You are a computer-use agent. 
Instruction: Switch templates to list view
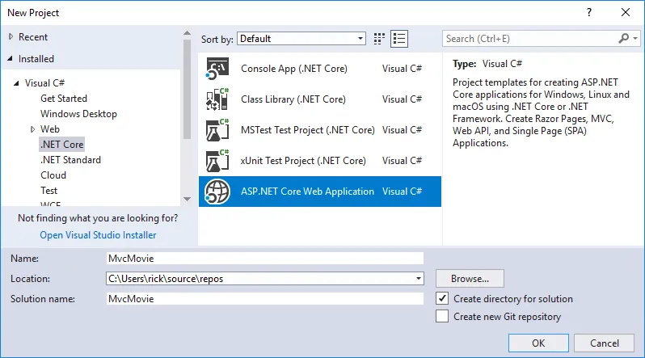point(399,39)
